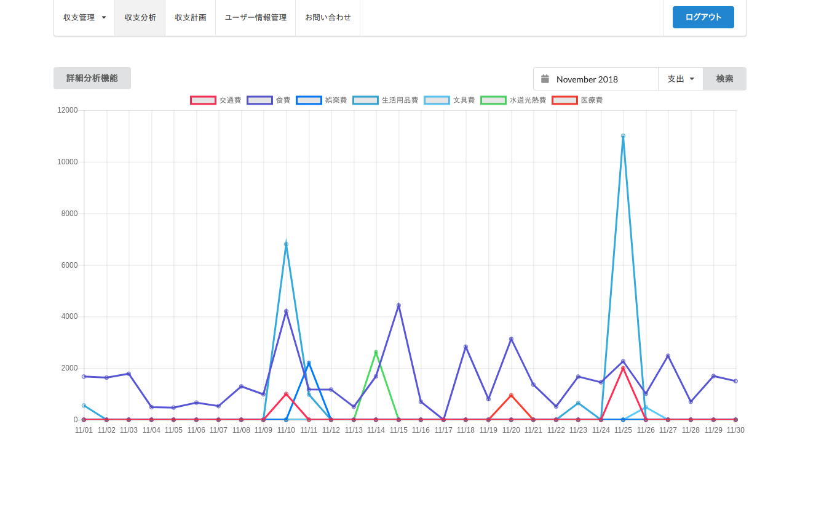Viewport: 816px width, 525px height.
Task: Hide the 食費 series via its label
Action: [x=283, y=100]
